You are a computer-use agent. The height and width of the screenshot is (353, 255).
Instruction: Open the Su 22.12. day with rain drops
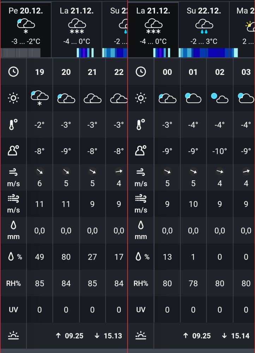tap(204, 30)
